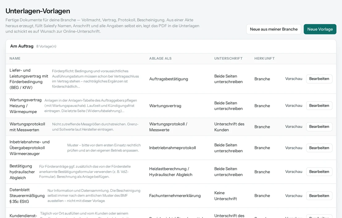Screen dimensions: 342x218
Task: Open Vorschau for Liefer- und Leistungsvertrag
Action: (x=294, y=79)
